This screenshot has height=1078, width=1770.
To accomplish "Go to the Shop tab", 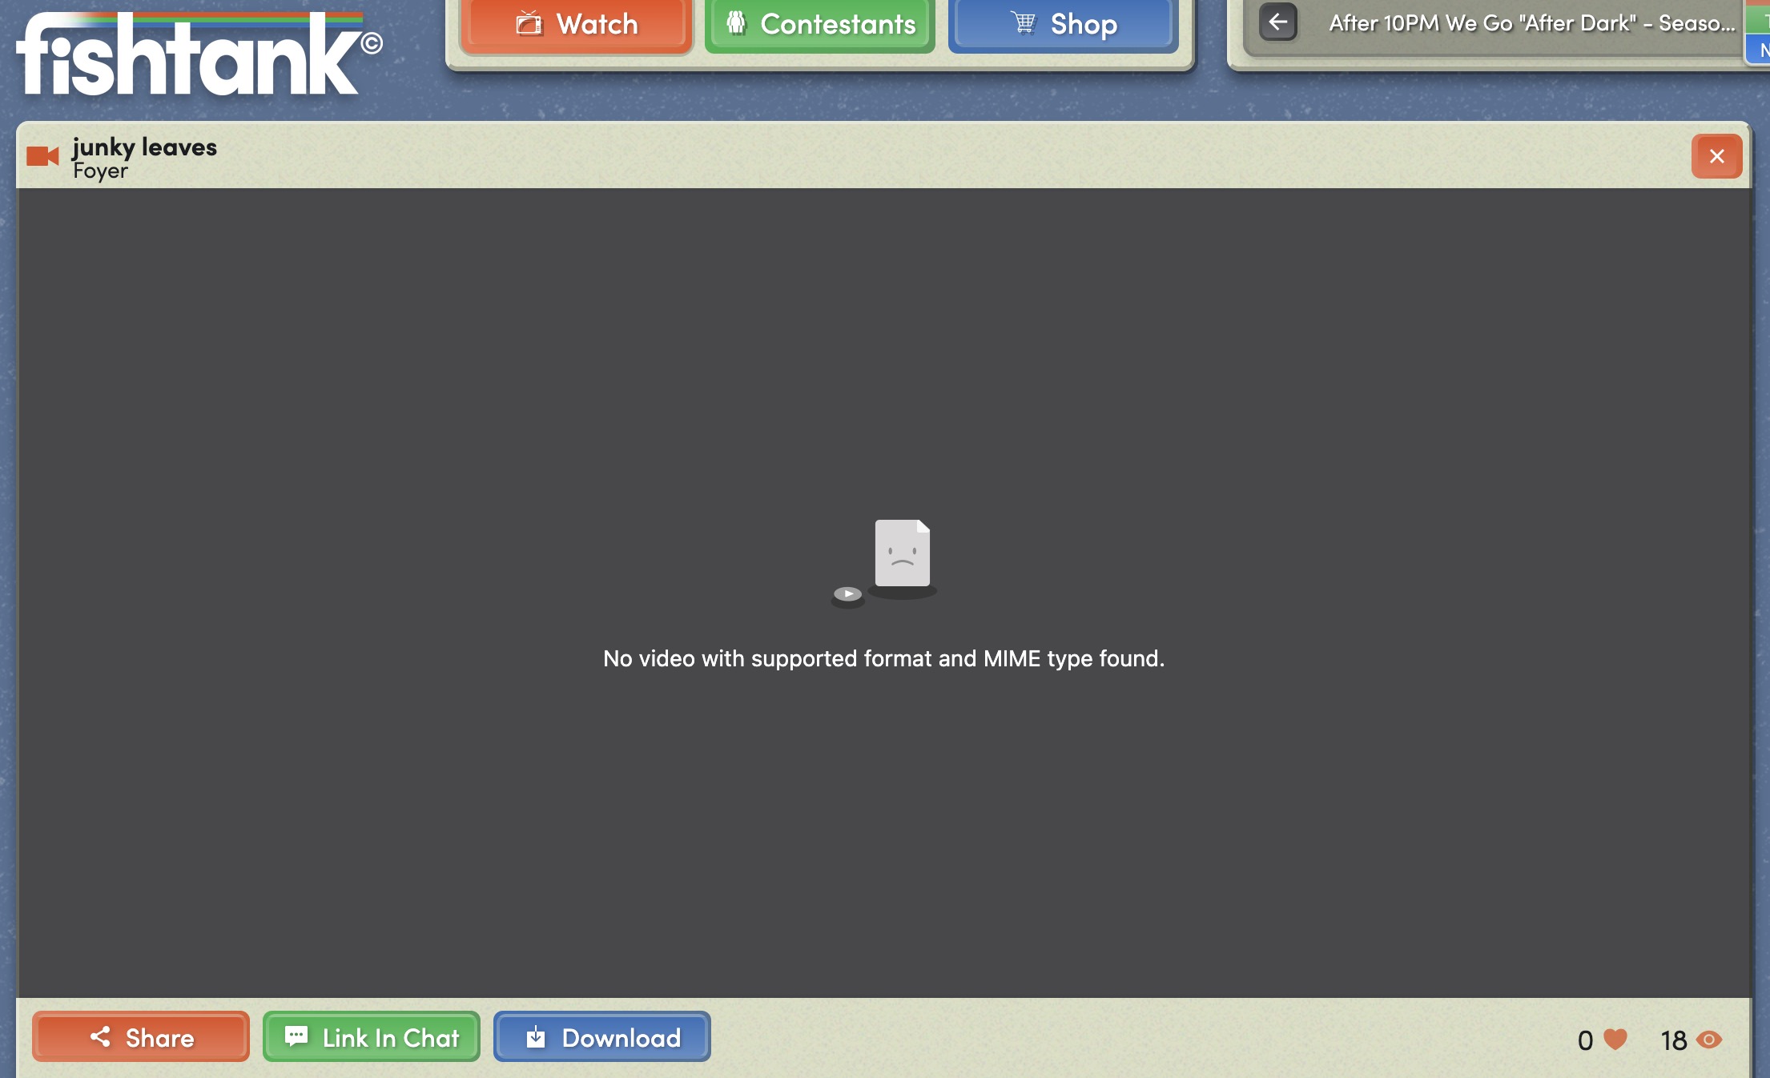I will point(1063,24).
